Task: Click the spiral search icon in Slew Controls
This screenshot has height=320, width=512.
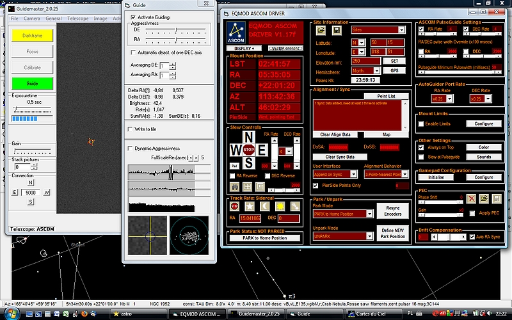Action: (260, 186)
